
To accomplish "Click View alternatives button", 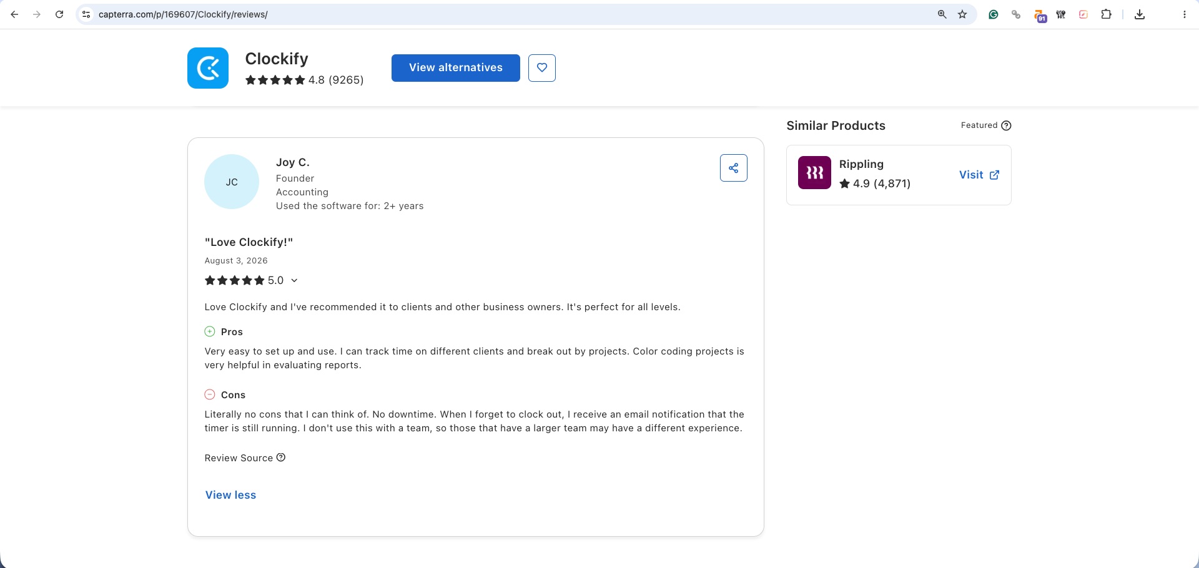I will [456, 67].
